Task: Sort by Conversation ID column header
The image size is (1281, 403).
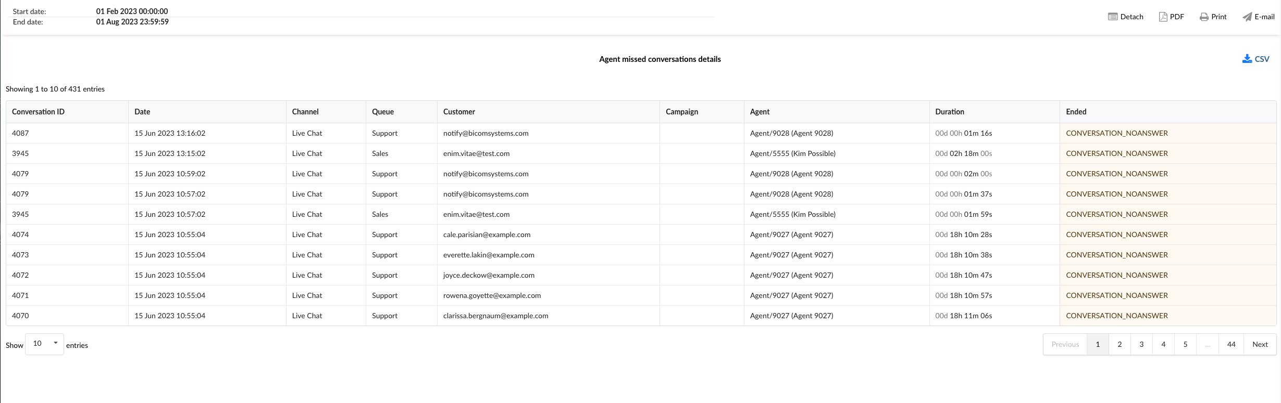Action: tap(38, 112)
